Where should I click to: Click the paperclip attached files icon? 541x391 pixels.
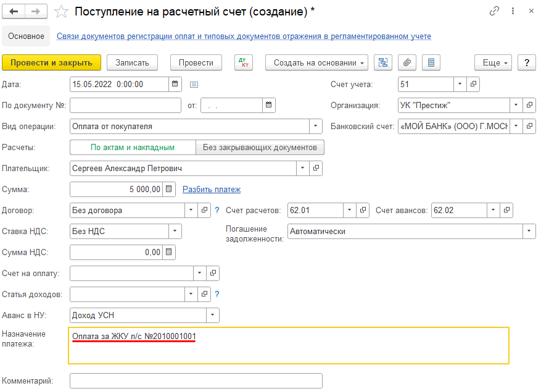point(407,62)
